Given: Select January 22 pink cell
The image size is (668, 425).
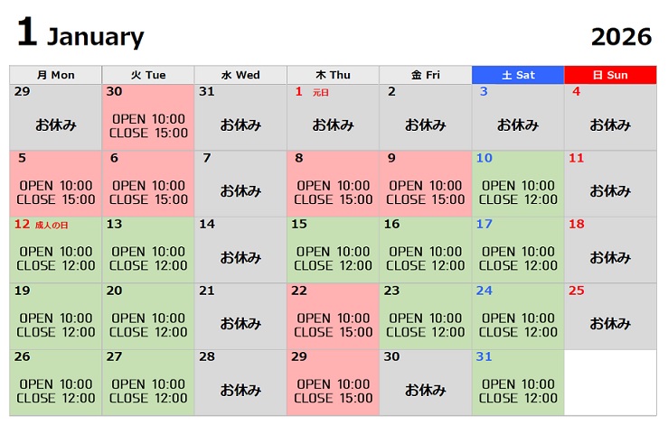Looking at the screenshot, I should click(x=333, y=316).
